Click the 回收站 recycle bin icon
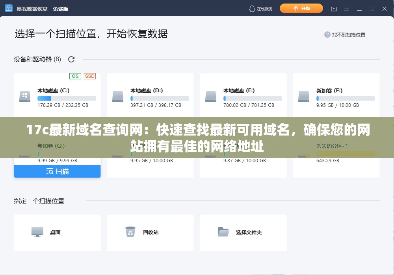This screenshot has height=275, width=394. pos(130,232)
